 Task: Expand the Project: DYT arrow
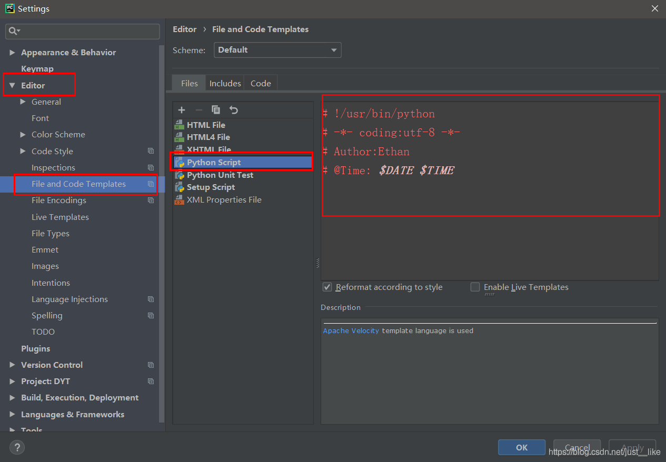(x=12, y=381)
